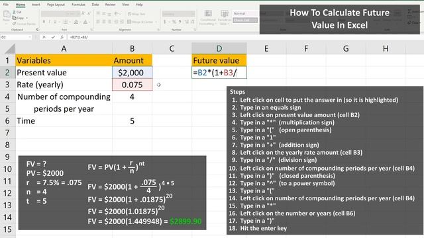
Task: Apply Fill Color bucket
Action: pyautogui.click(x=76, y=22)
